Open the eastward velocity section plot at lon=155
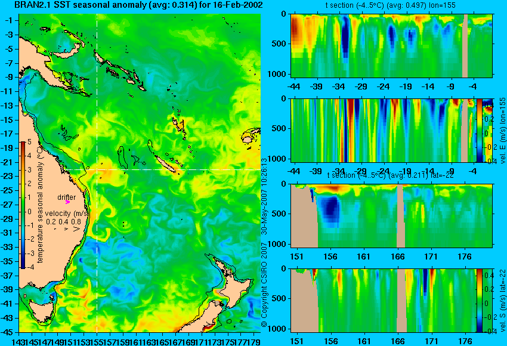507x346 pixels. (x=391, y=130)
